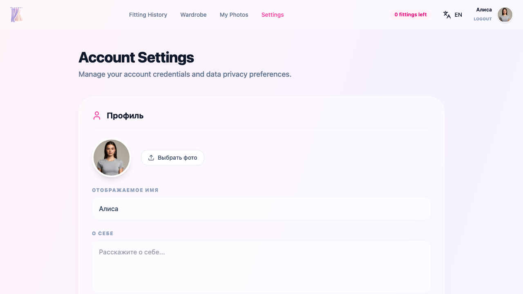Click the Расскажите о себе text area
Image resolution: width=523 pixels, height=294 pixels.
261,265
